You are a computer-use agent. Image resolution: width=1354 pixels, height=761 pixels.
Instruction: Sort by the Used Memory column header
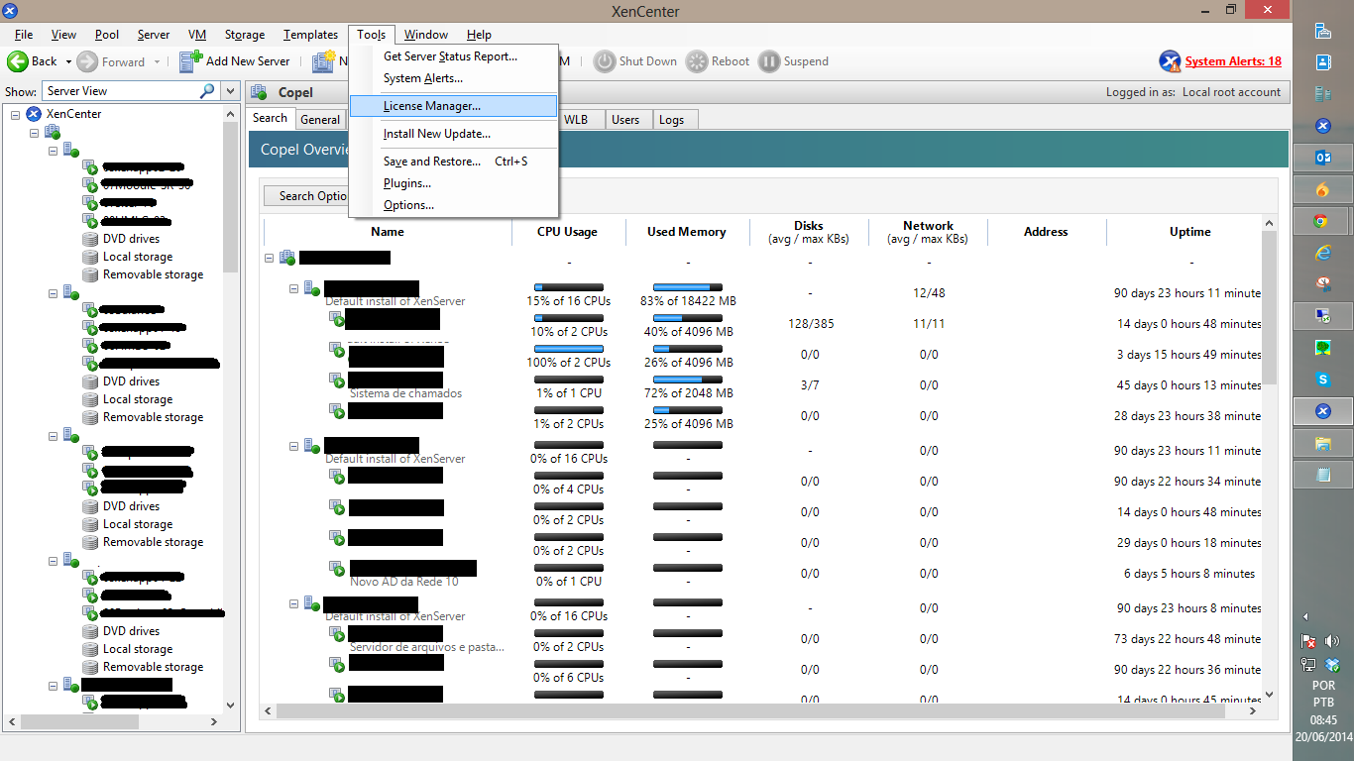pos(687,232)
